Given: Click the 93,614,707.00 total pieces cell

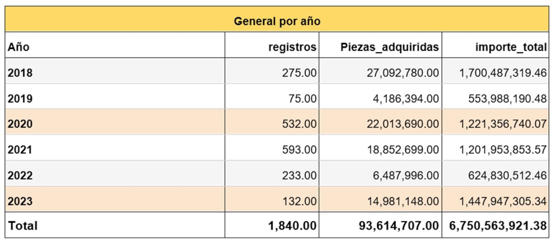Looking at the screenshot, I should tap(399, 226).
